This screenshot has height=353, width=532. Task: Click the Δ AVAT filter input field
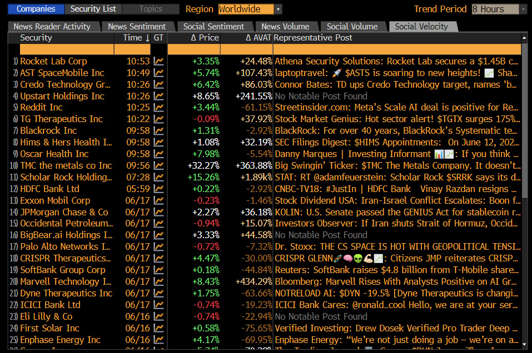pos(247,49)
